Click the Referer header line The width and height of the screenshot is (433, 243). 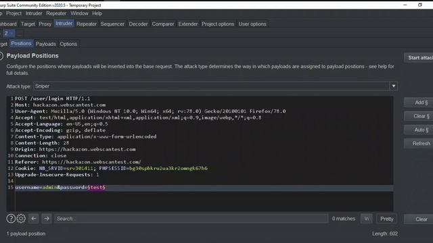(78, 162)
